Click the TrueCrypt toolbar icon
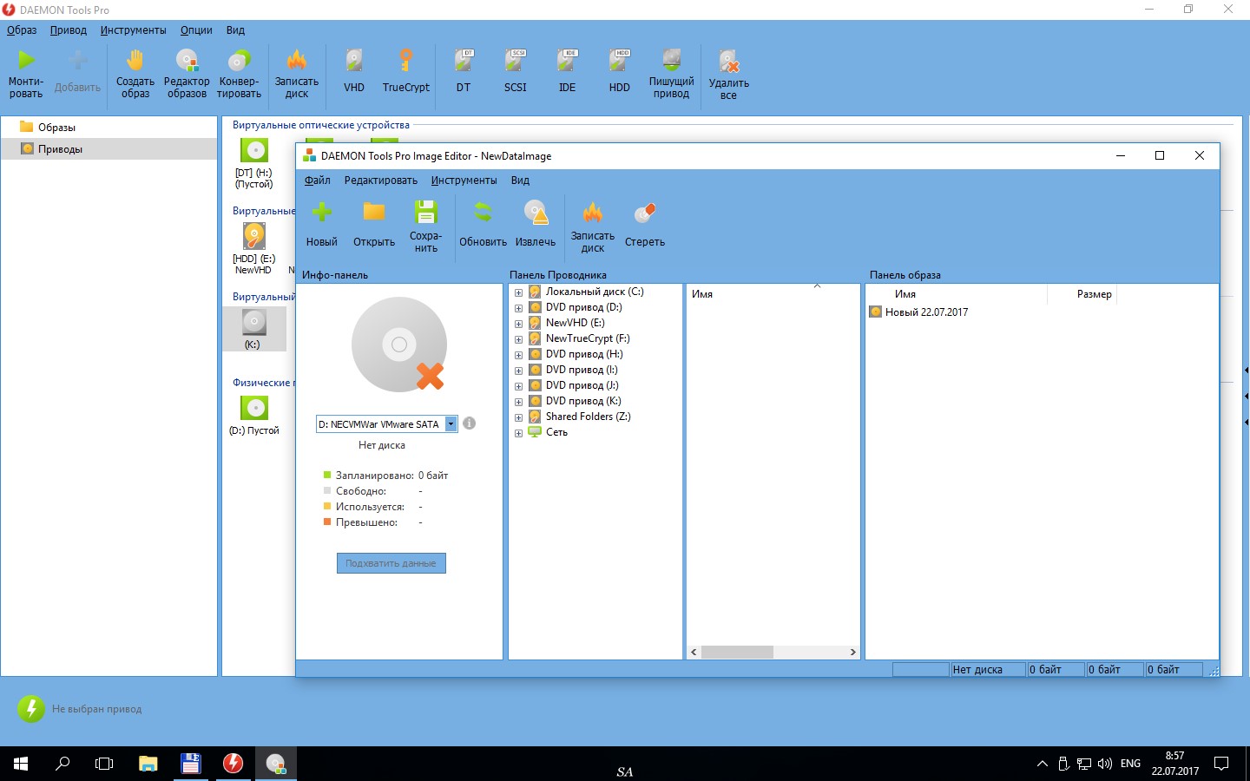The width and height of the screenshot is (1250, 781). click(405, 71)
